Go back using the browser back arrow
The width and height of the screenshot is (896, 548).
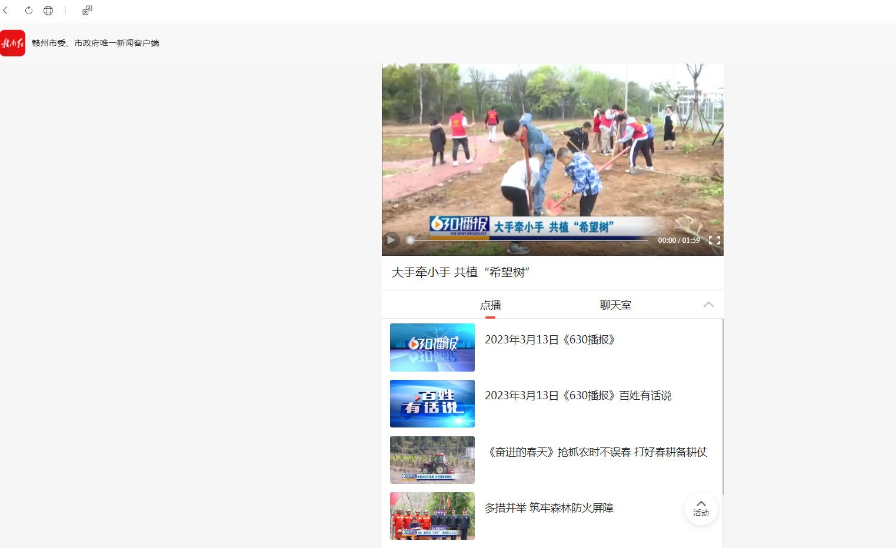6,11
